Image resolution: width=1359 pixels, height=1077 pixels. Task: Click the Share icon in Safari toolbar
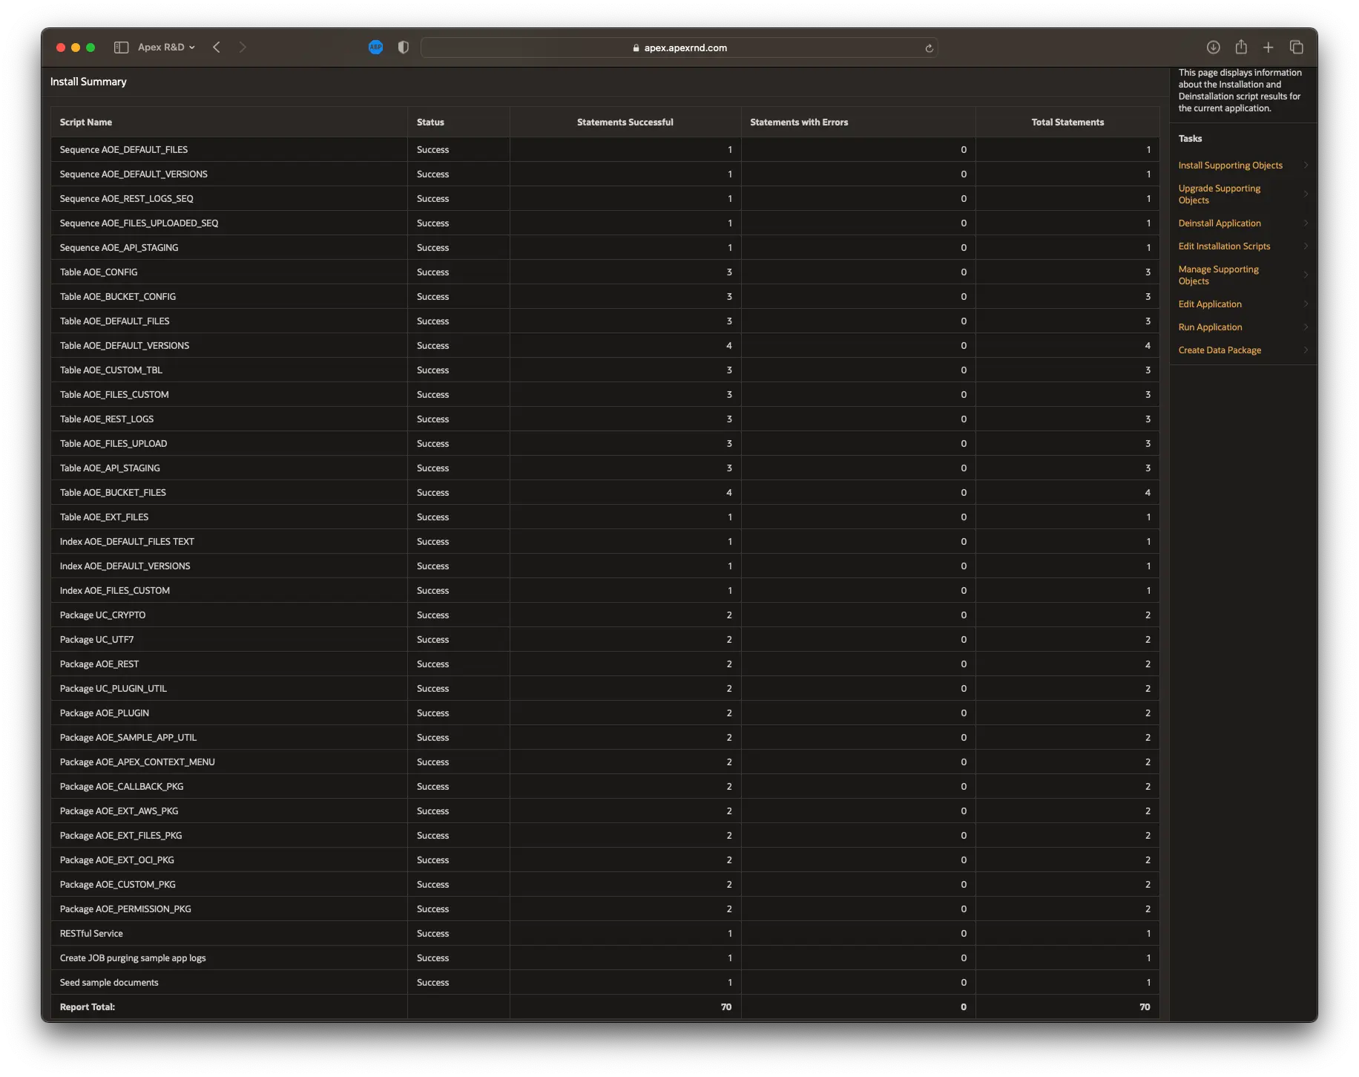(1241, 48)
